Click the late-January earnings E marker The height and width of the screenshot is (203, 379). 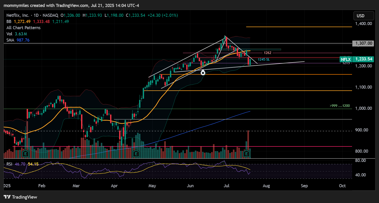click(25, 154)
